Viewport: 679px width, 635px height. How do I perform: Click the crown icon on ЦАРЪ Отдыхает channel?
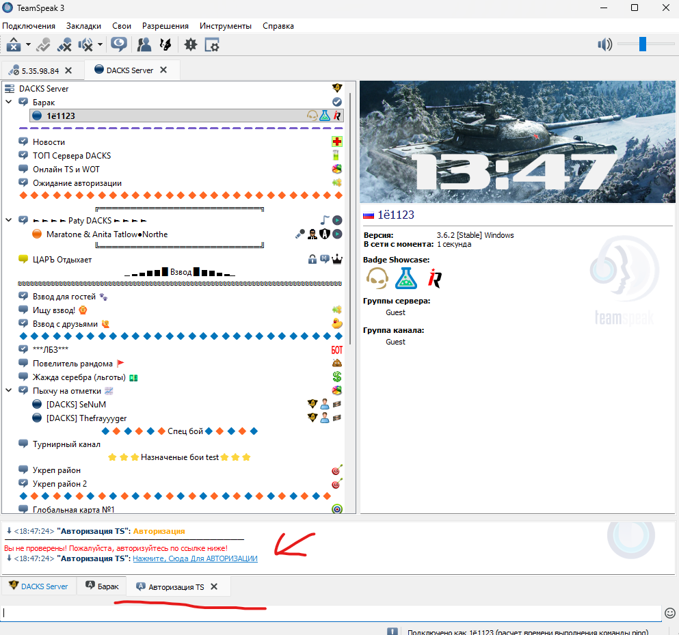[336, 260]
